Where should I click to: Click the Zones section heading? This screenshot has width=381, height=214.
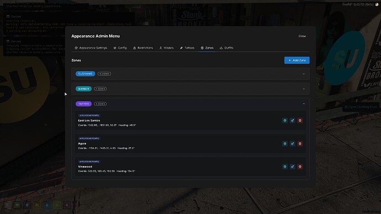76,60
